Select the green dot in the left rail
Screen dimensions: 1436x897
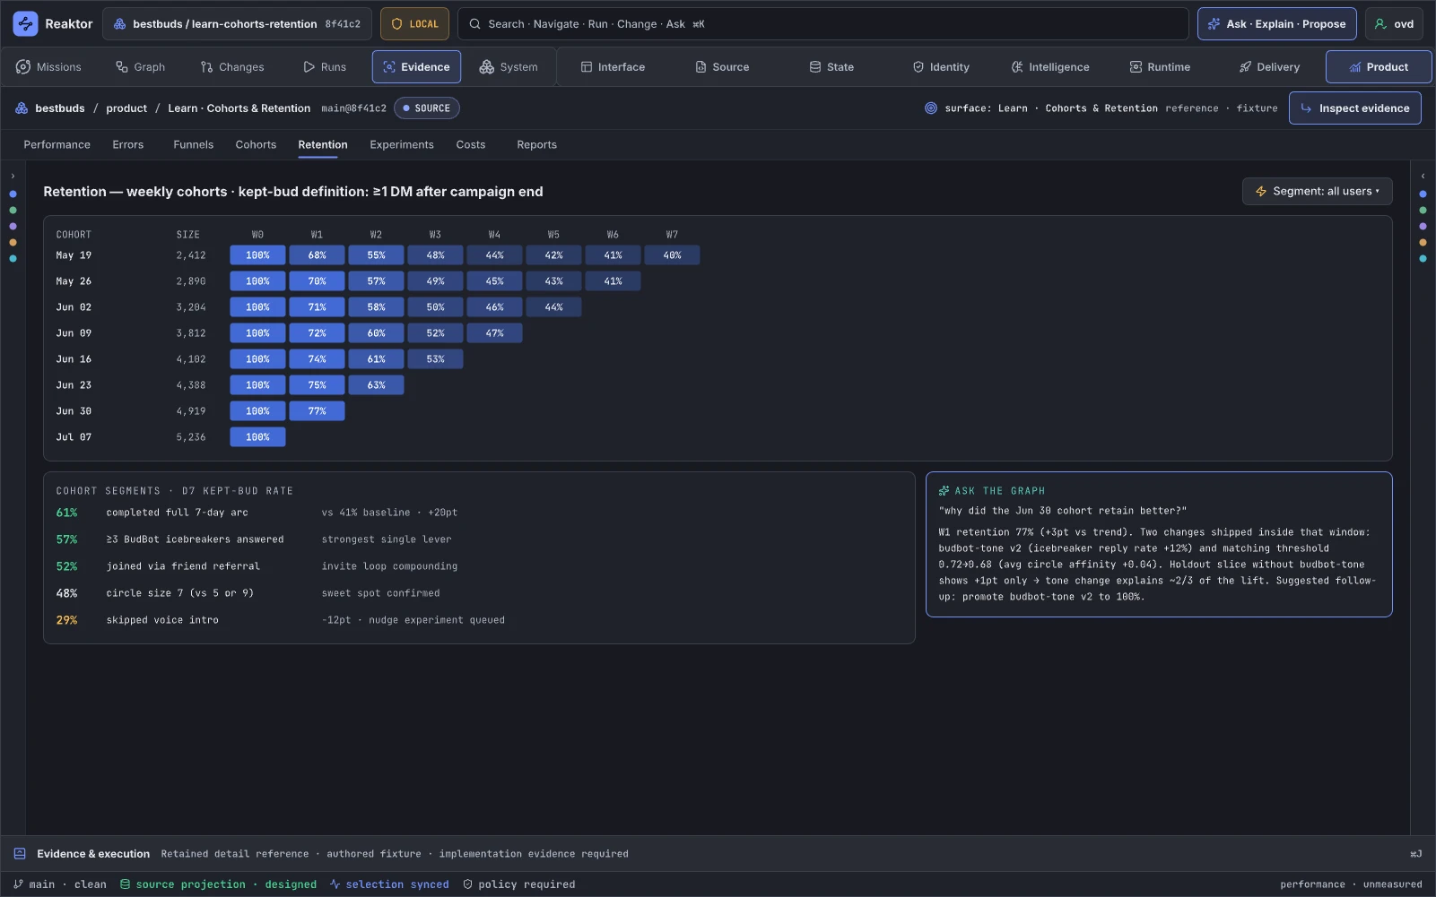tap(13, 211)
